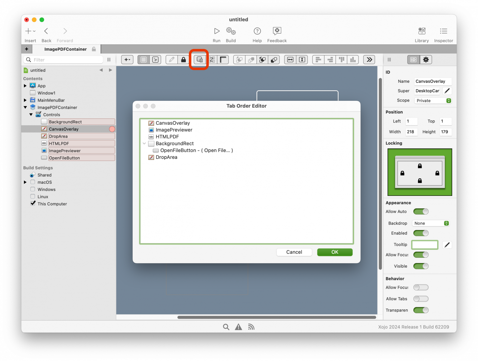Open the Library panel icon

(422, 34)
